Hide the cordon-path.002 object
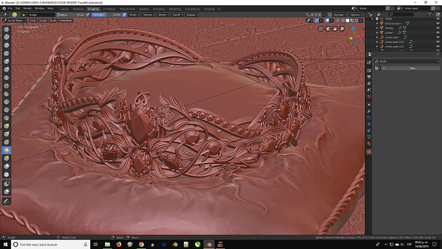 (x=438, y=46)
